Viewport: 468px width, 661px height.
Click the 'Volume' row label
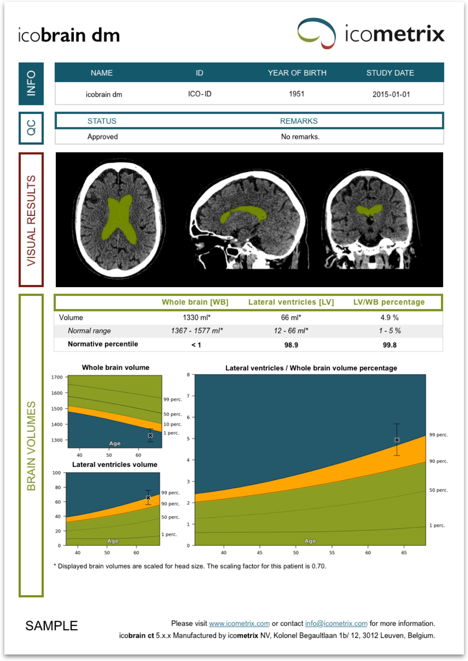(71, 318)
